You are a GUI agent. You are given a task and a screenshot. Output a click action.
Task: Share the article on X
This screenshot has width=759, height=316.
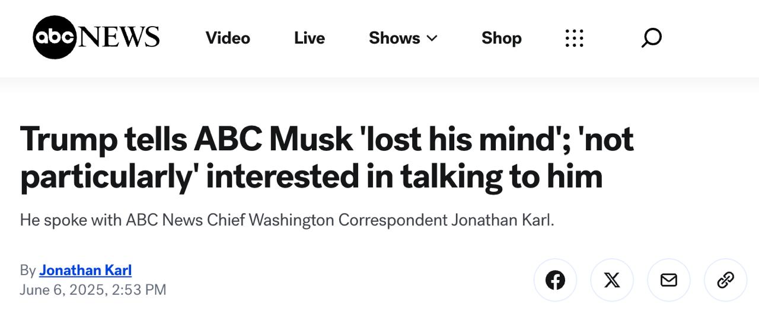pyautogui.click(x=612, y=280)
